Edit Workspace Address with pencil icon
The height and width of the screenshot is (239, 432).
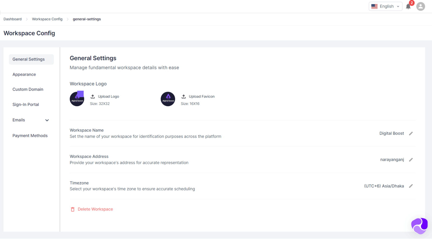pyautogui.click(x=411, y=160)
